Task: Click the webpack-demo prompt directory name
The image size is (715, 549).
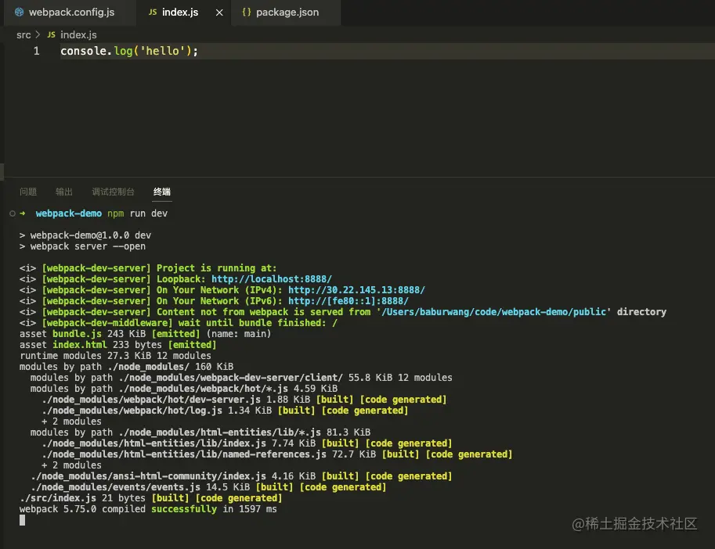Action: [69, 213]
